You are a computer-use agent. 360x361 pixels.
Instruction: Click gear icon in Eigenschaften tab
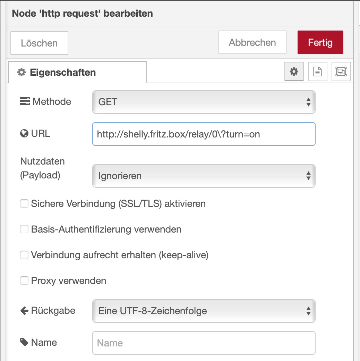(22, 73)
